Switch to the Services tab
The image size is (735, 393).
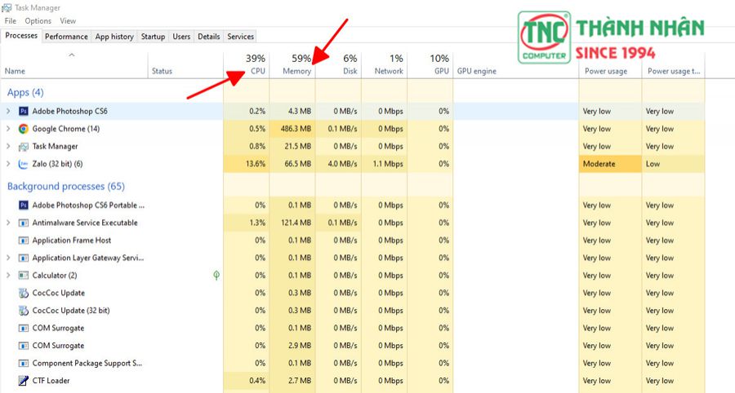coord(240,37)
